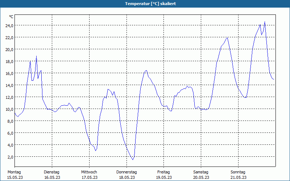This screenshot has width=290, height=181.
Task: Click the 24,0 y-axis label
Action: click(x=9, y=25)
